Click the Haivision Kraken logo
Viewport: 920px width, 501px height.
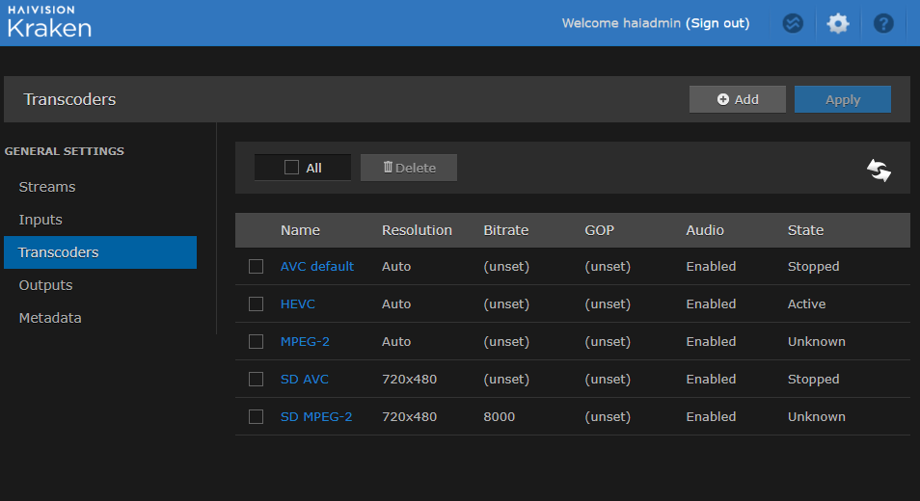tap(49, 23)
